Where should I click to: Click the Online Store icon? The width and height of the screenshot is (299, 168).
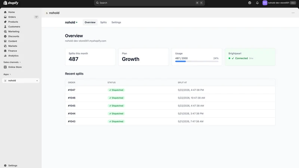(5, 67)
